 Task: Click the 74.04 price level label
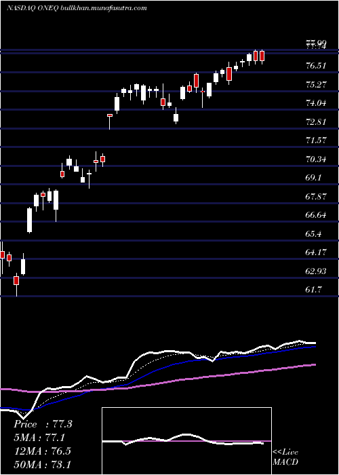click(316, 103)
